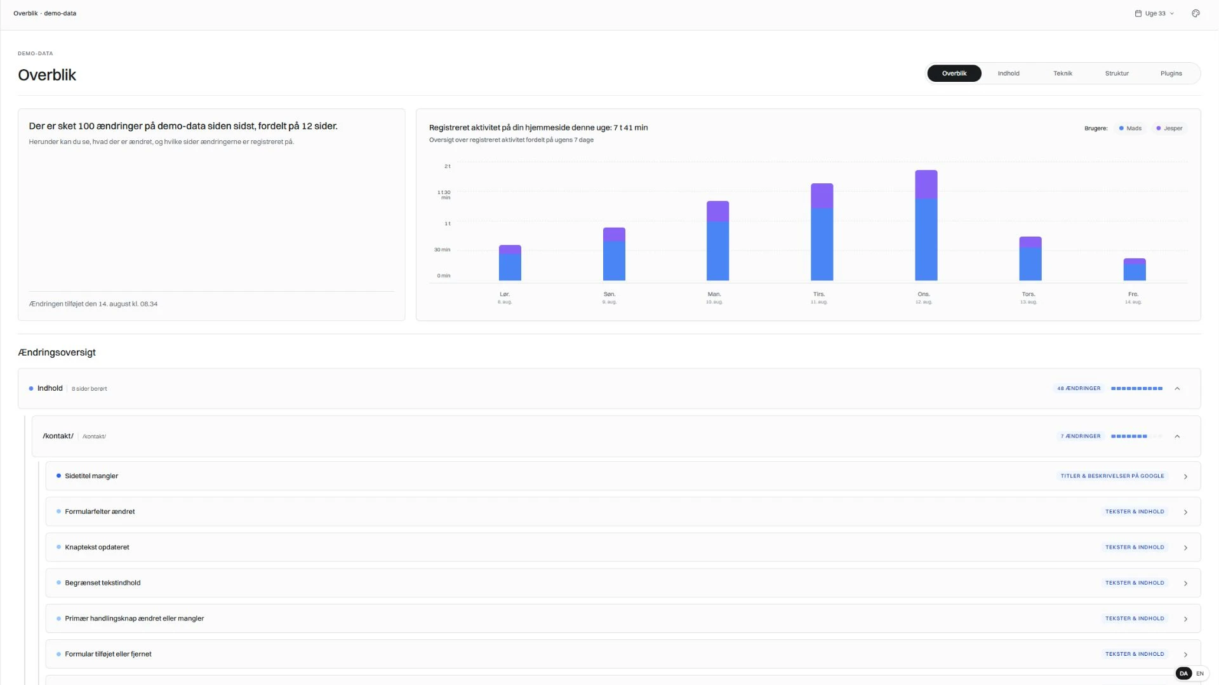Click the 8 sider berørt label

click(x=89, y=389)
